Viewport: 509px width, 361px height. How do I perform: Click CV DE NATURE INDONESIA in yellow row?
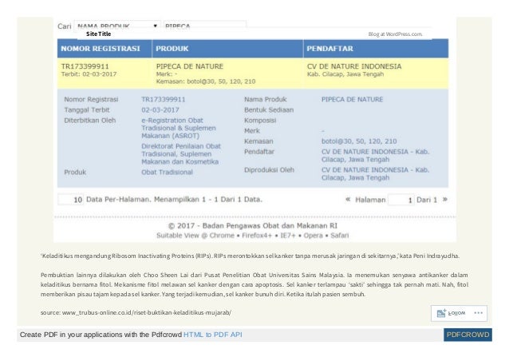[x=354, y=66]
